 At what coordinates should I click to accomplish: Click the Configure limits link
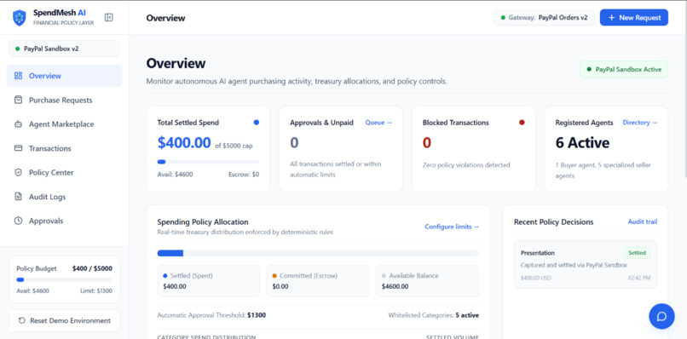tap(452, 227)
